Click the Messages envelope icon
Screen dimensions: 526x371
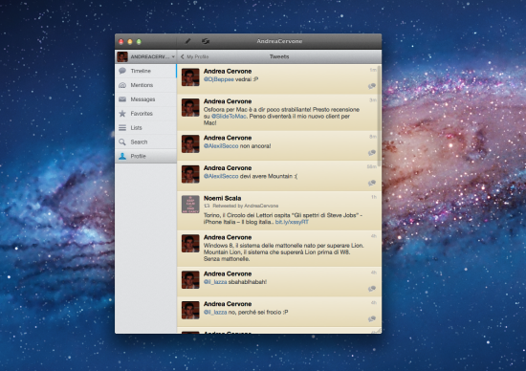[x=122, y=99]
